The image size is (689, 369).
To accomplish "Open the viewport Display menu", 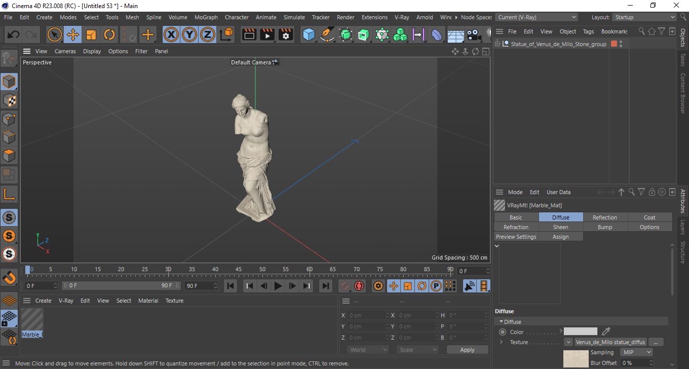I will point(92,51).
